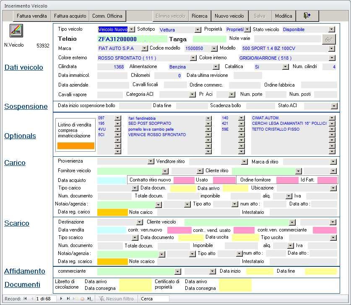Open Fattura acquisto from the toolbar
Image resolution: width=351 pixels, height=305 pixels.
70,16
